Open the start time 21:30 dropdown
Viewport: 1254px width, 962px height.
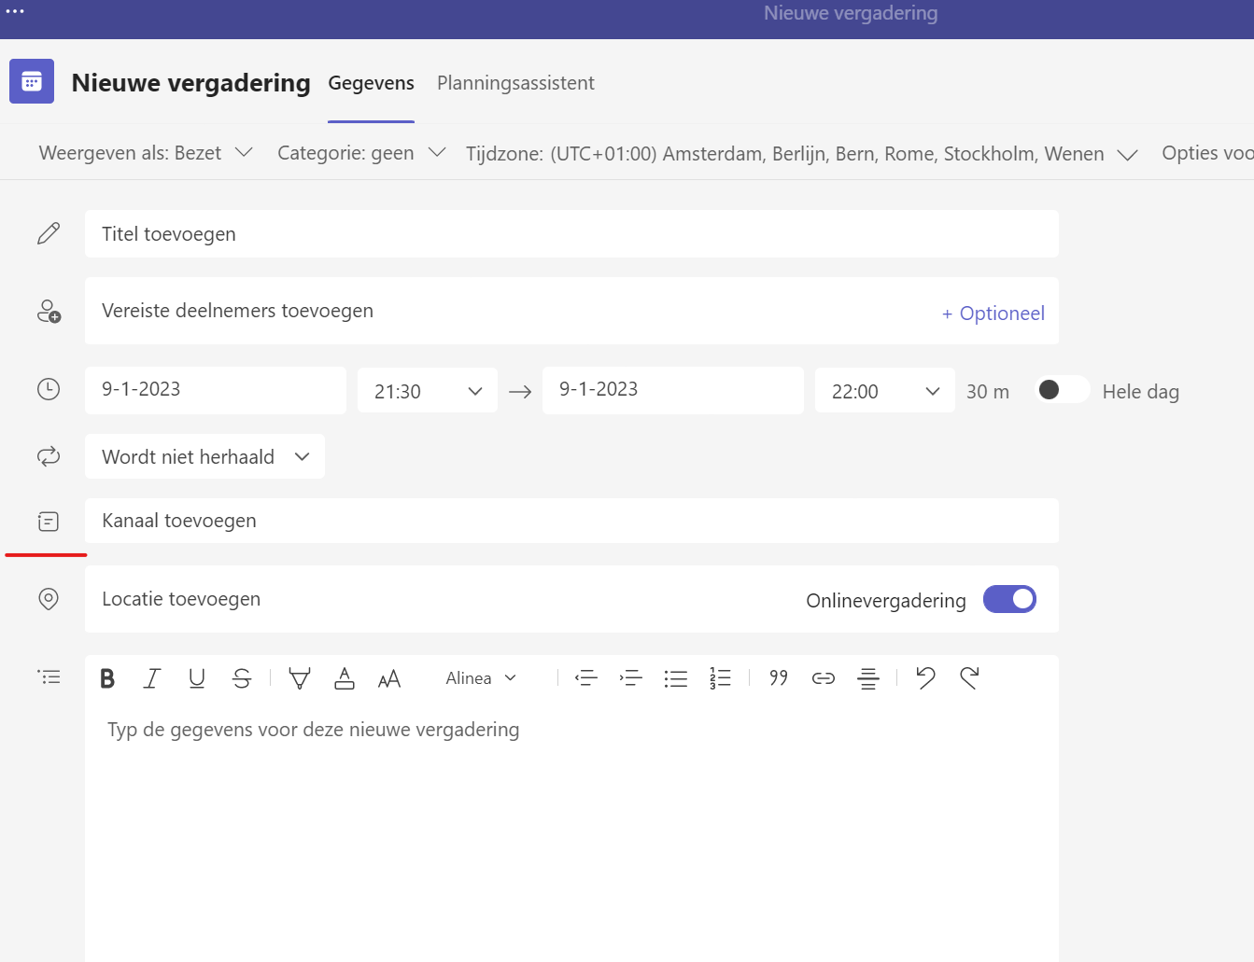pos(427,390)
